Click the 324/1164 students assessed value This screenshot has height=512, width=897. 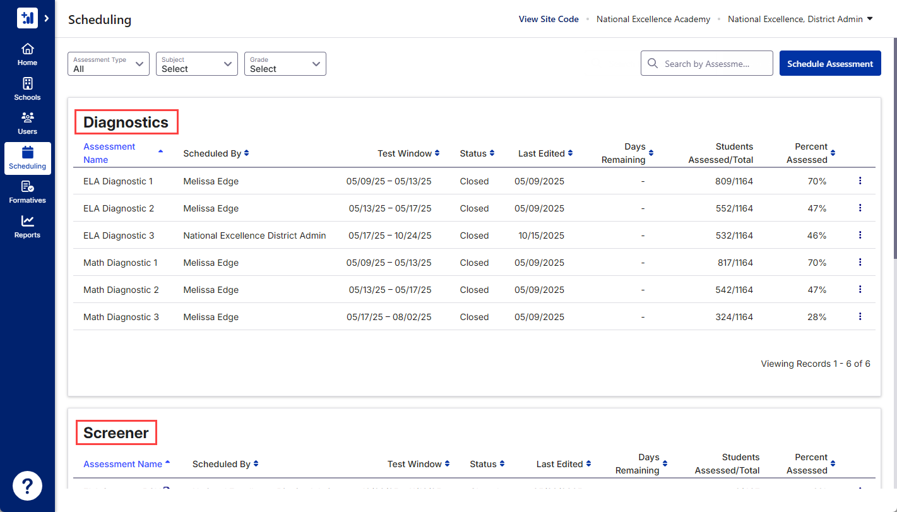point(735,317)
